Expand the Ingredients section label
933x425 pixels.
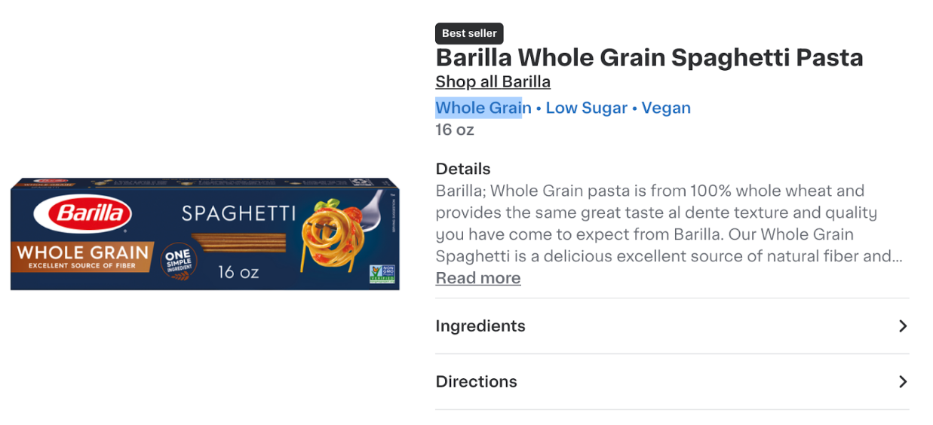(480, 326)
